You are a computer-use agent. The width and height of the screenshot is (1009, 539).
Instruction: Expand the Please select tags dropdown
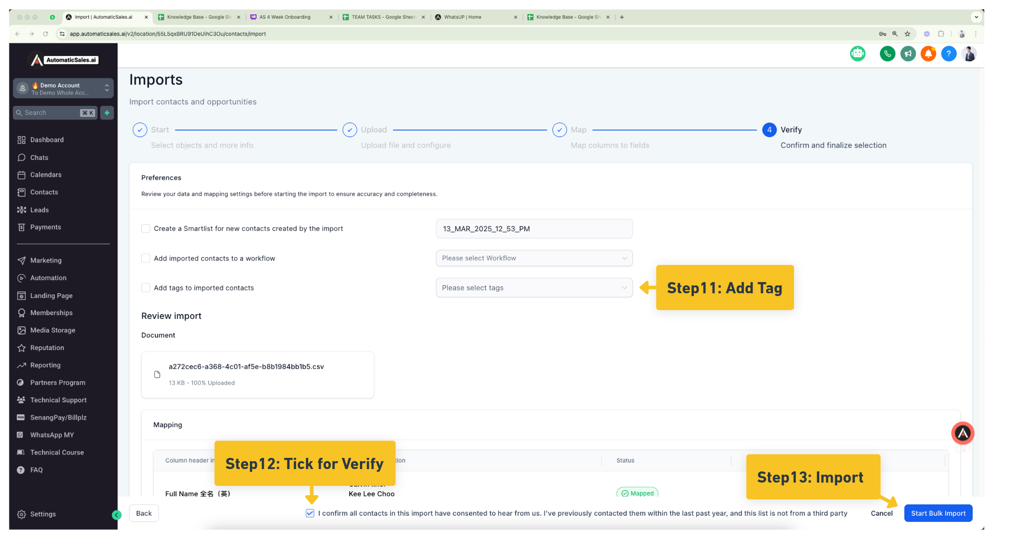coord(534,288)
